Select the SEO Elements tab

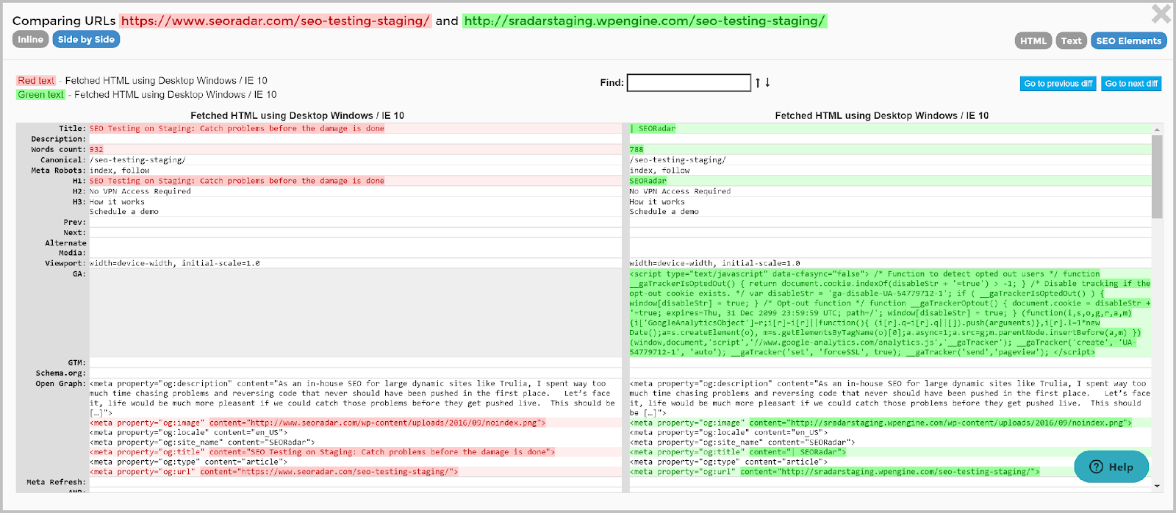coord(1128,41)
